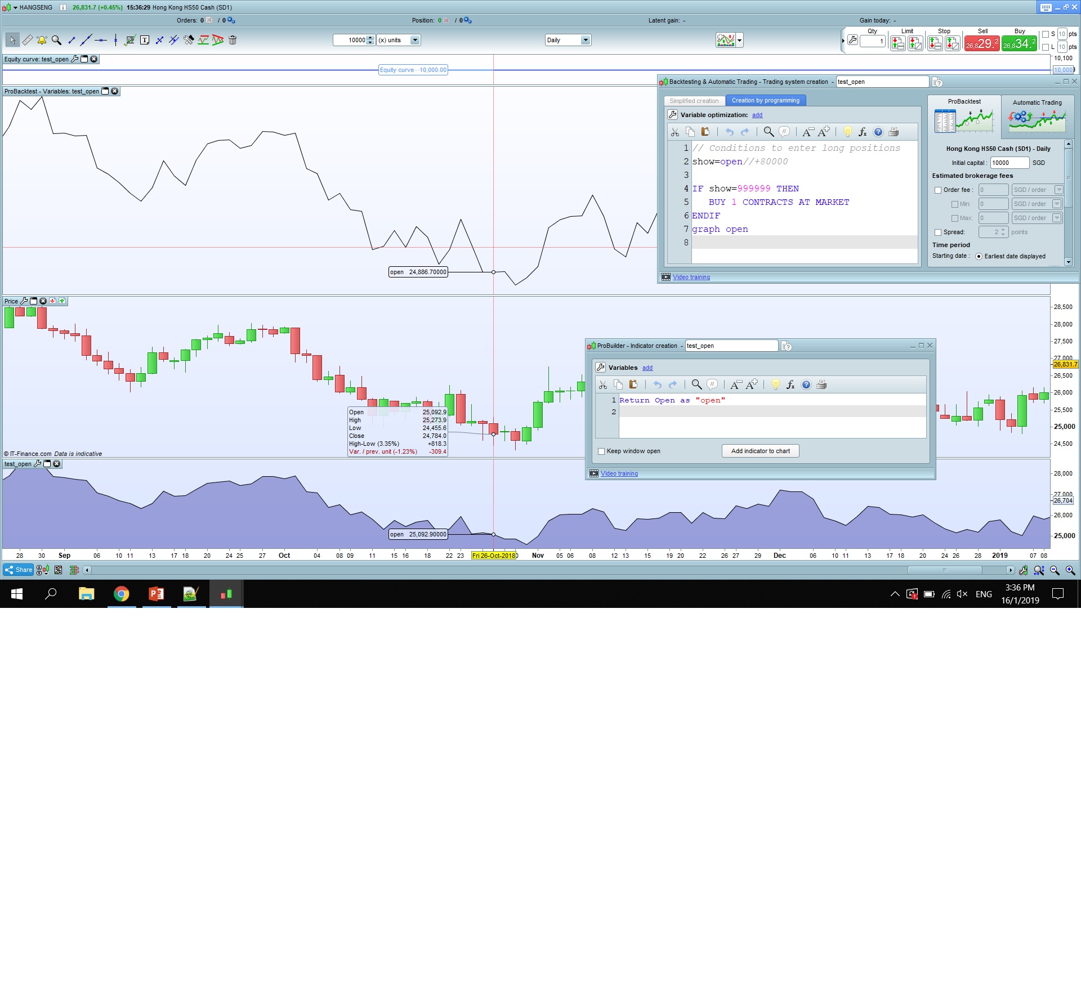The width and height of the screenshot is (1081, 998).
Task: Click the horizontal chart scrollbar thumb
Action: (x=945, y=570)
